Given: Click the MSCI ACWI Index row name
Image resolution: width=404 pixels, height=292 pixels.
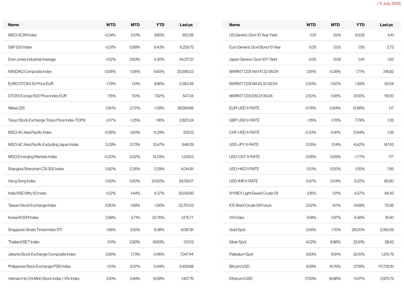Looking at the screenshot, I should (x=22, y=35).
